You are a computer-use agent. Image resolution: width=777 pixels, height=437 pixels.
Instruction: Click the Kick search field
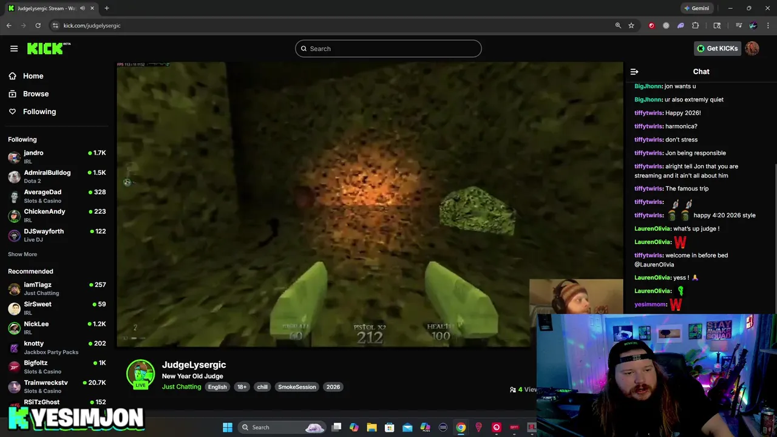388,49
